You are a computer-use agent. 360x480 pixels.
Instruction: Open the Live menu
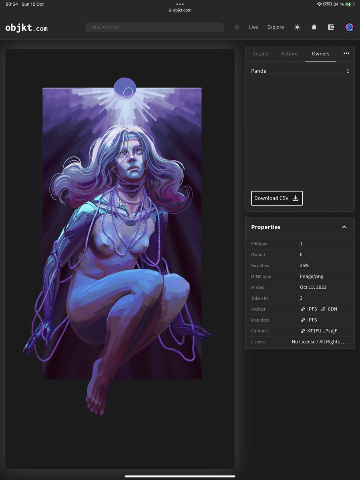click(253, 27)
